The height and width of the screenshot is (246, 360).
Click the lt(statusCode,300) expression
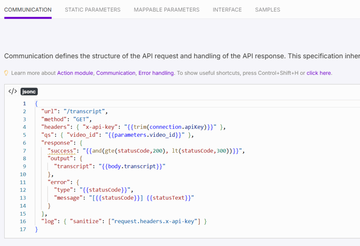tap(200, 151)
